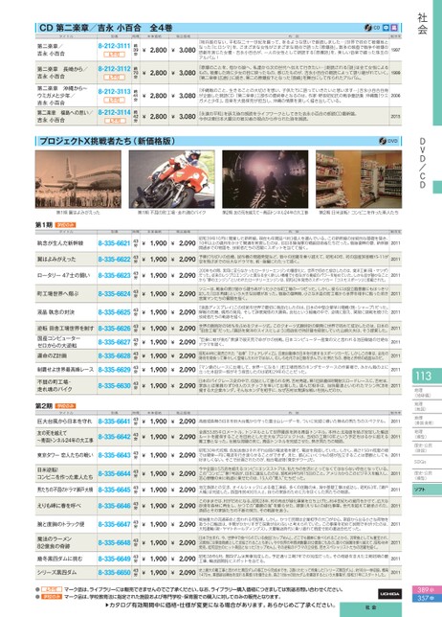Click product code 8-335-6649

tap(115, 559)
